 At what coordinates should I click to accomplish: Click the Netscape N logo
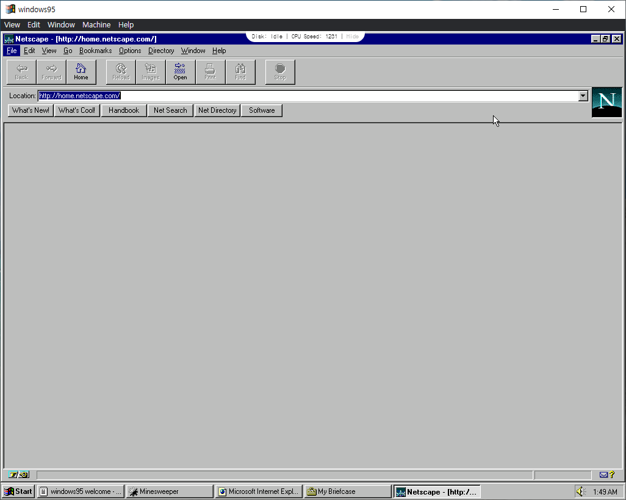[606, 102]
